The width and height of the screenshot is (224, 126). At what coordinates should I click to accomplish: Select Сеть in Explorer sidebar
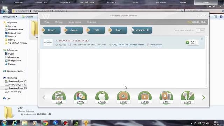(7, 99)
